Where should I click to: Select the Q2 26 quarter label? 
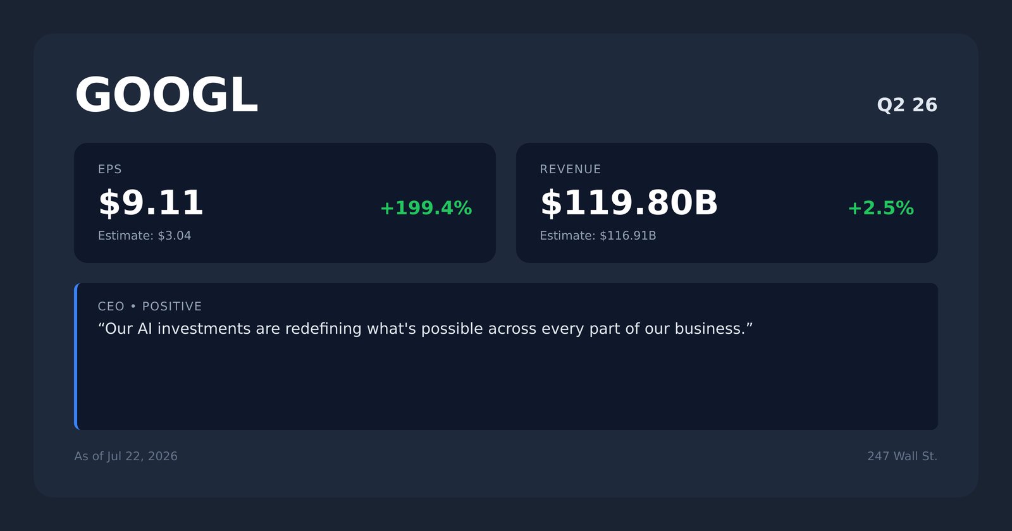pyautogui.click(x=907, y=105)
